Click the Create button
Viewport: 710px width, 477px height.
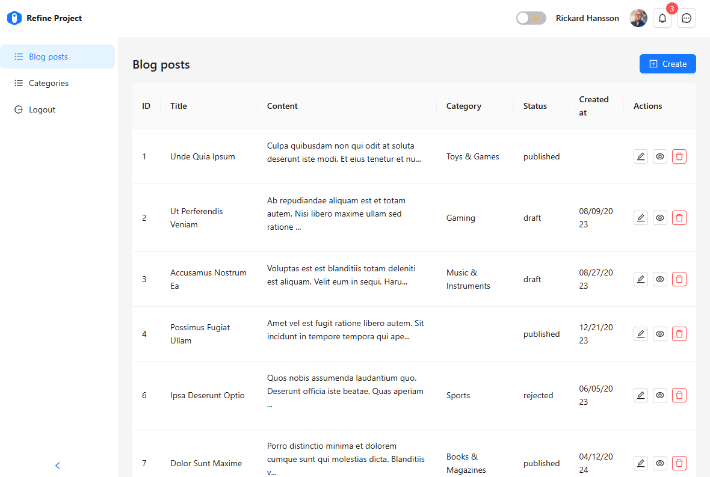tap(667, 64)
